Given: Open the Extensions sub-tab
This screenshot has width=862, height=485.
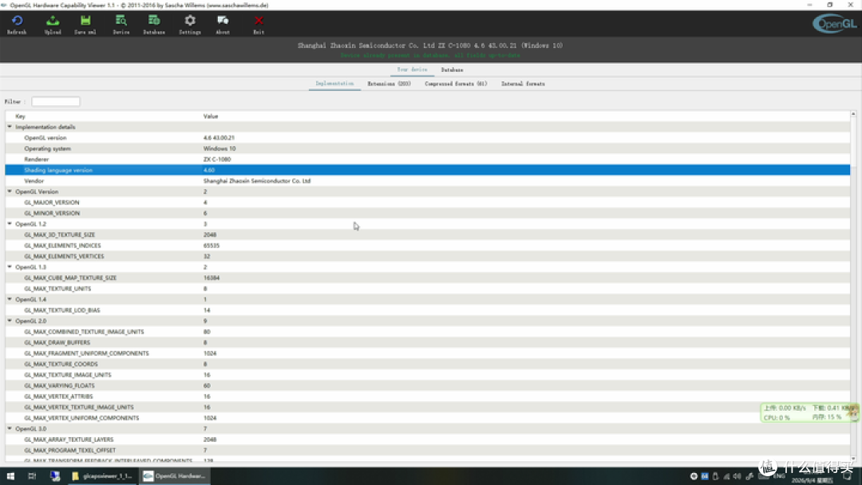Looking at the screenshot, I should tap(389, 84).
